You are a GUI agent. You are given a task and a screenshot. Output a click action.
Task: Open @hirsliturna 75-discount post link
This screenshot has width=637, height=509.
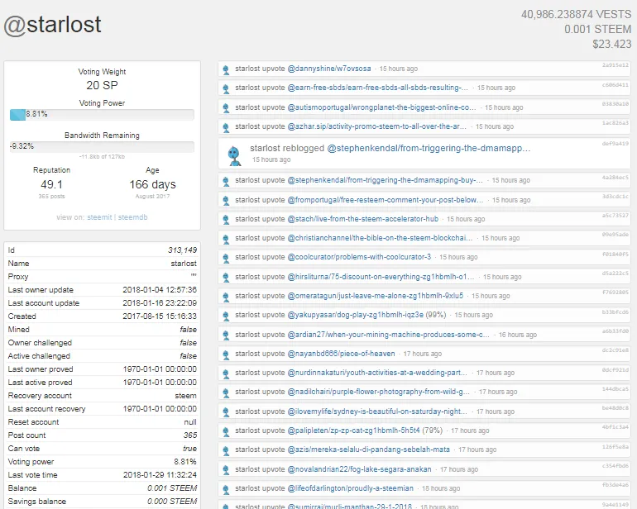[x=381, y=277]
